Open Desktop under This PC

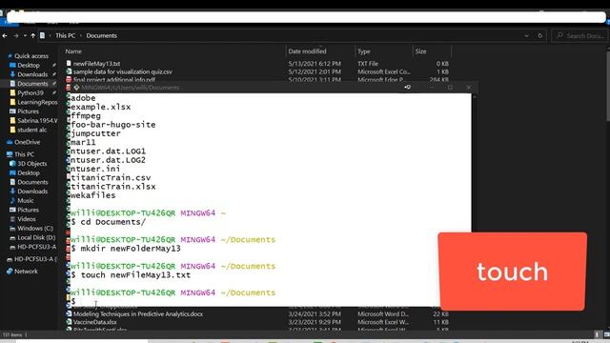29,173
